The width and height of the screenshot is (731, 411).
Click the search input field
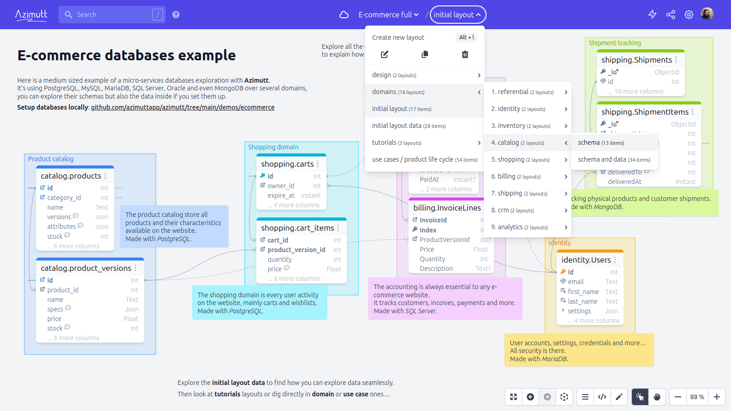(112, 15)
